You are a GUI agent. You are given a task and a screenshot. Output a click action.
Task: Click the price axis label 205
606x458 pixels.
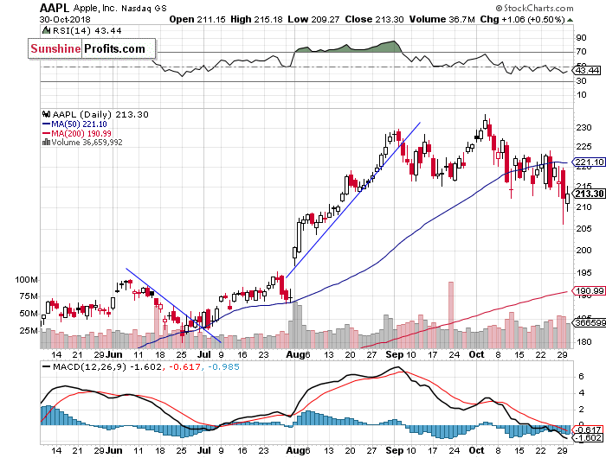point(583,229)
